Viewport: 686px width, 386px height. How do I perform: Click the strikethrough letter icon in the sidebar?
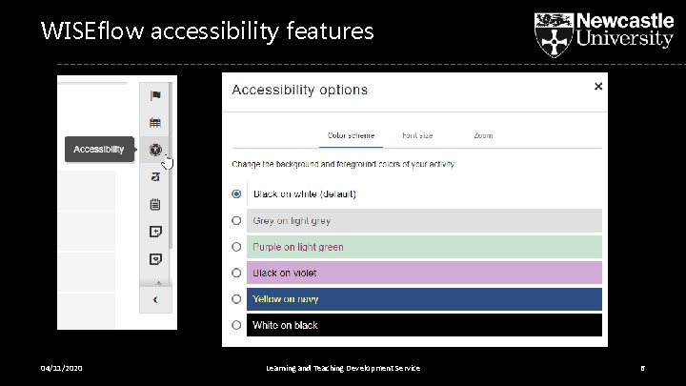155,177
